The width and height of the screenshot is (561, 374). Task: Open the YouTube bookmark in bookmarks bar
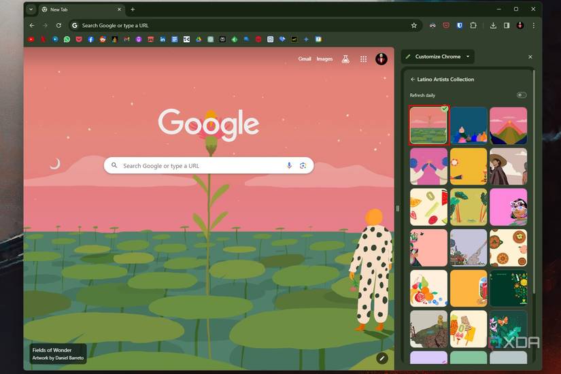pyautogui.click(x=31, y=39)
